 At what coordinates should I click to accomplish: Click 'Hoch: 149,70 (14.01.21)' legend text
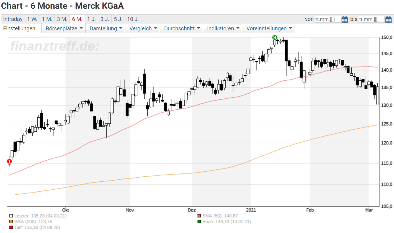(x=227, y=222)
